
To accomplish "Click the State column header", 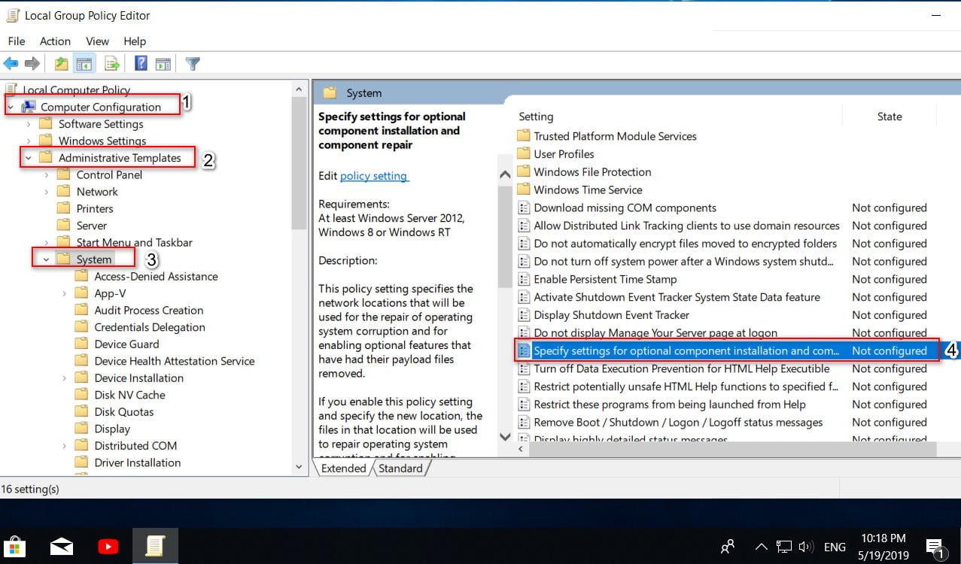I will pyautogui.click(x=890, y=117).
